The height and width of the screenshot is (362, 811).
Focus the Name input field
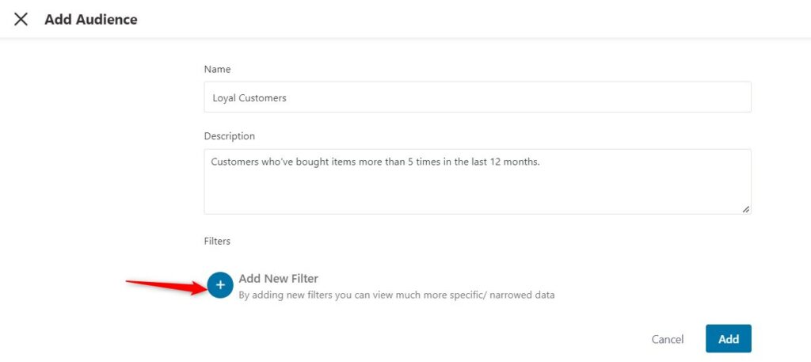[478, 97]
